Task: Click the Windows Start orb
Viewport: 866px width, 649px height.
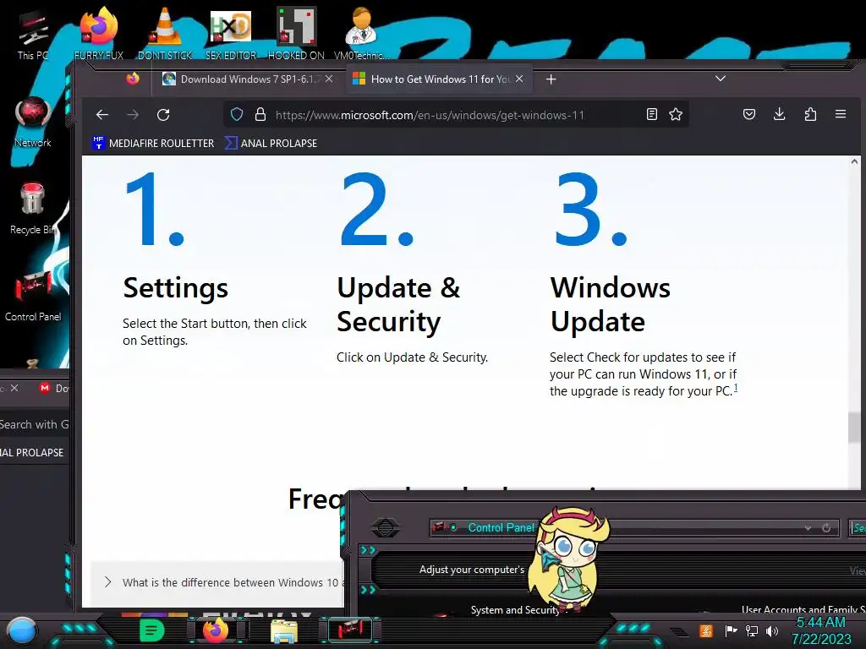Action: (22, 630)
